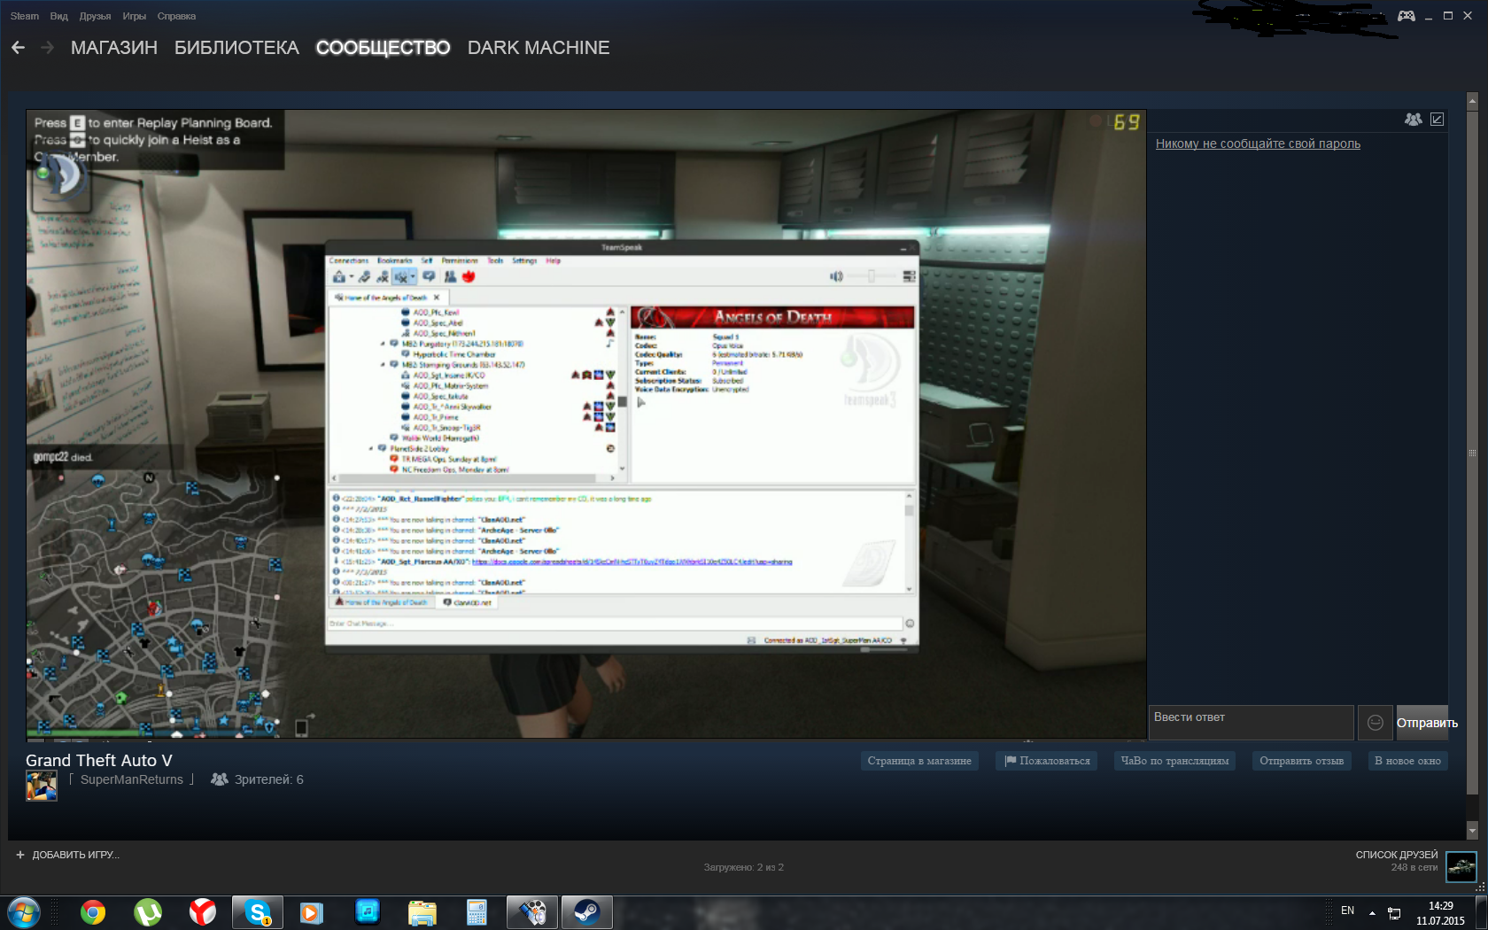Open the Справка menu

click(176, 16)
